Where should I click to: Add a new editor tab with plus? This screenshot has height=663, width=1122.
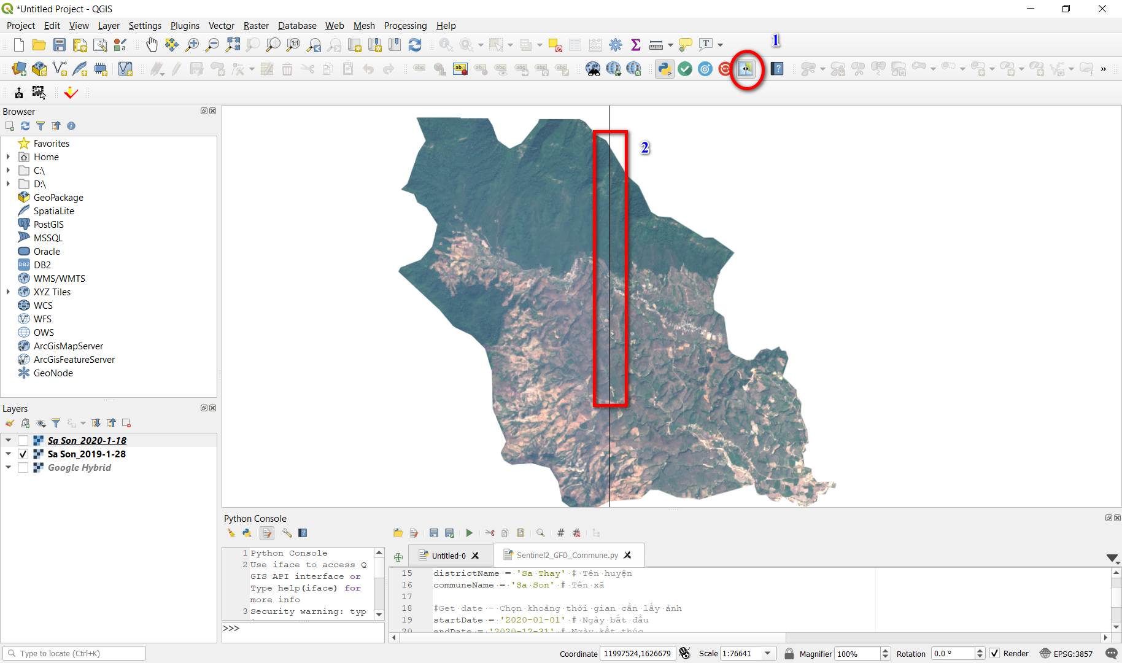(x=398, y=557)
